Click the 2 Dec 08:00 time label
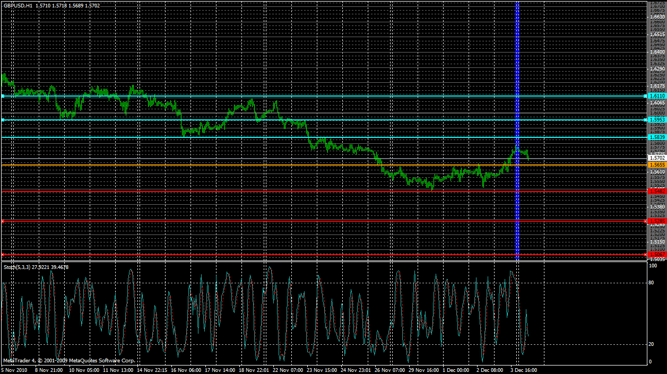This screenshot has width=667, height=374. pyautogui.click(x=490, y=369)
